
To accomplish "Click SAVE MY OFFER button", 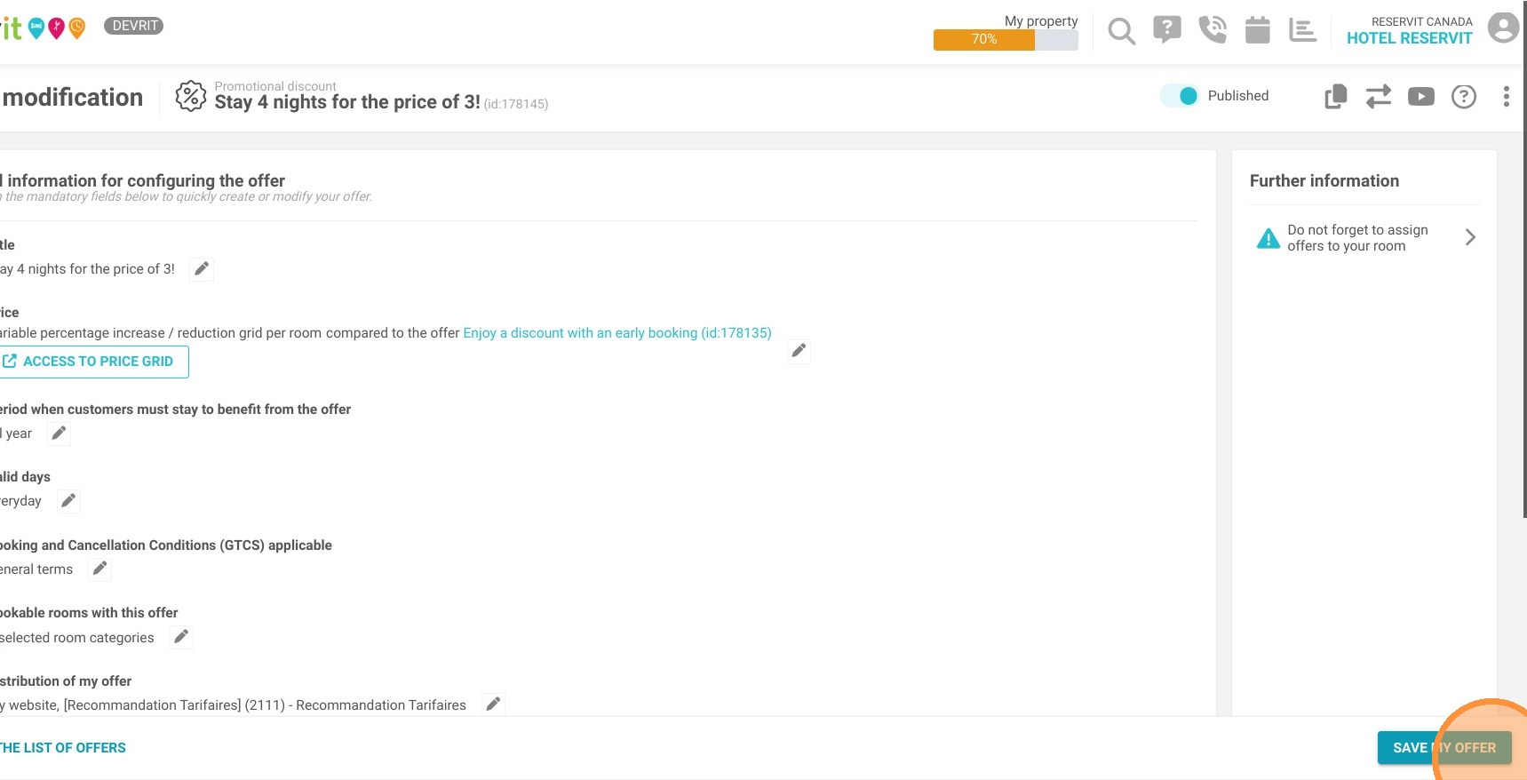I will [1444, 748].
